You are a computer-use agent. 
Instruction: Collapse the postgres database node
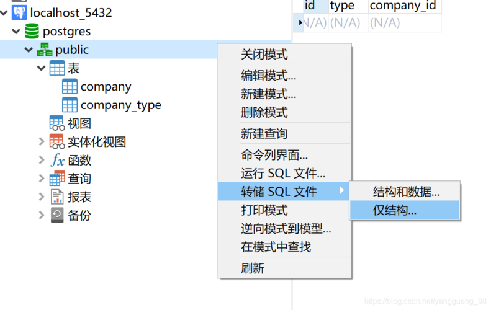coord(16,31)
